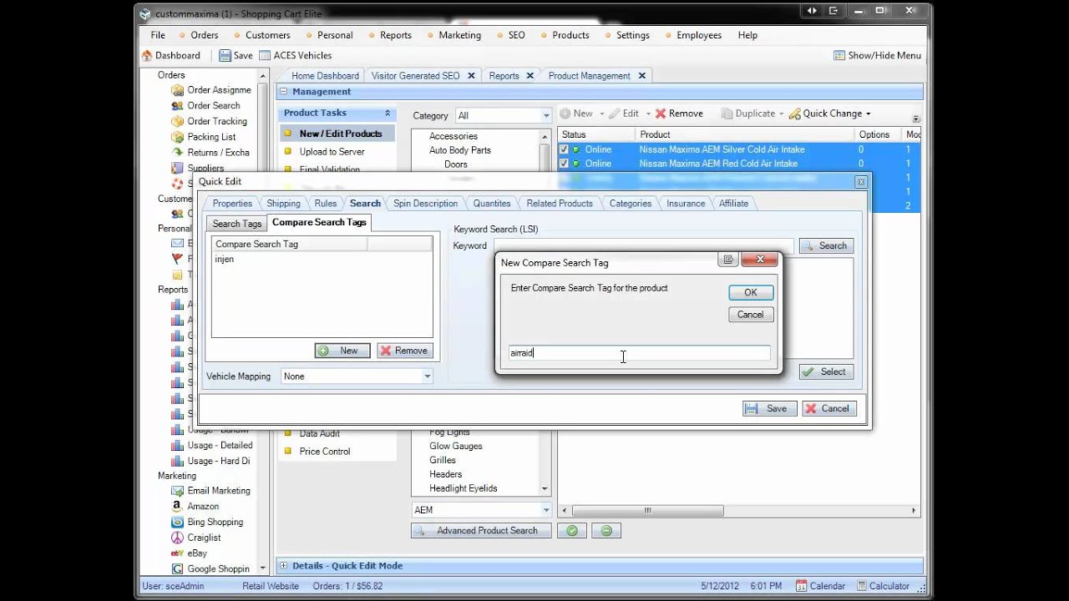The height and width of the screenshot is (601, 1069).
Task: Switch to the Spin Description tab
Action: [425, 204]
